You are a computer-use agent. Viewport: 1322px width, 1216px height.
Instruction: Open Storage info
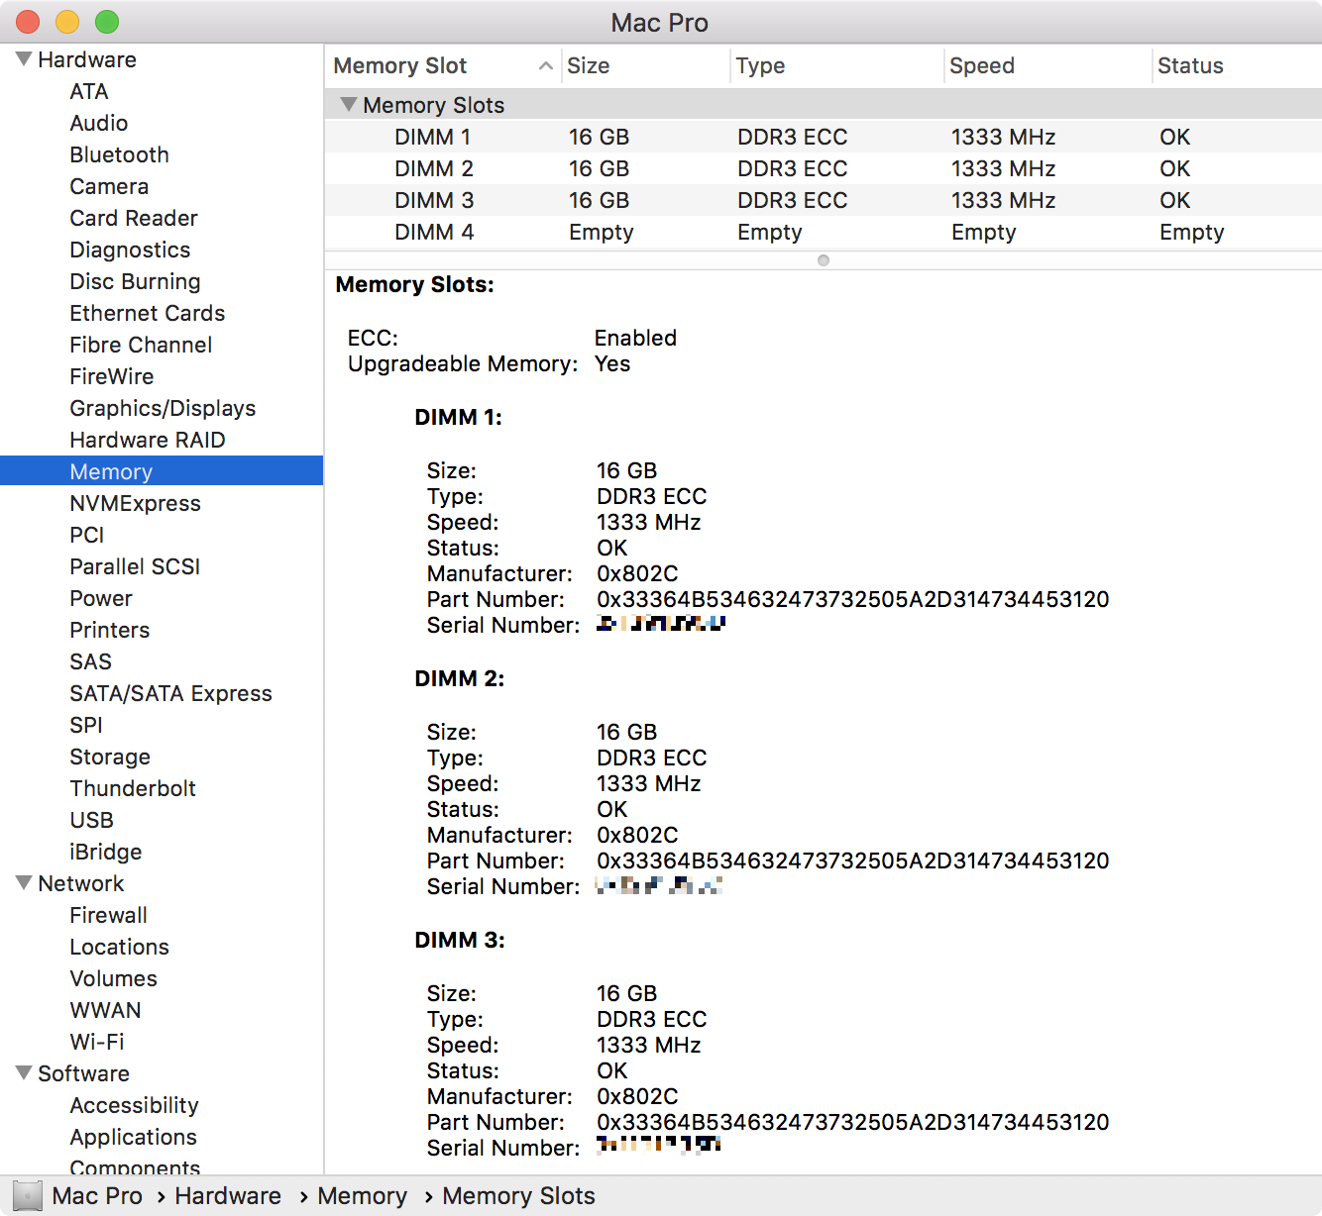(110, 757)
